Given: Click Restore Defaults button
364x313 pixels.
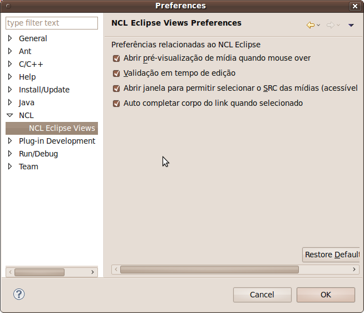Looking at the screenshot, I should click(x=331, y=255).
